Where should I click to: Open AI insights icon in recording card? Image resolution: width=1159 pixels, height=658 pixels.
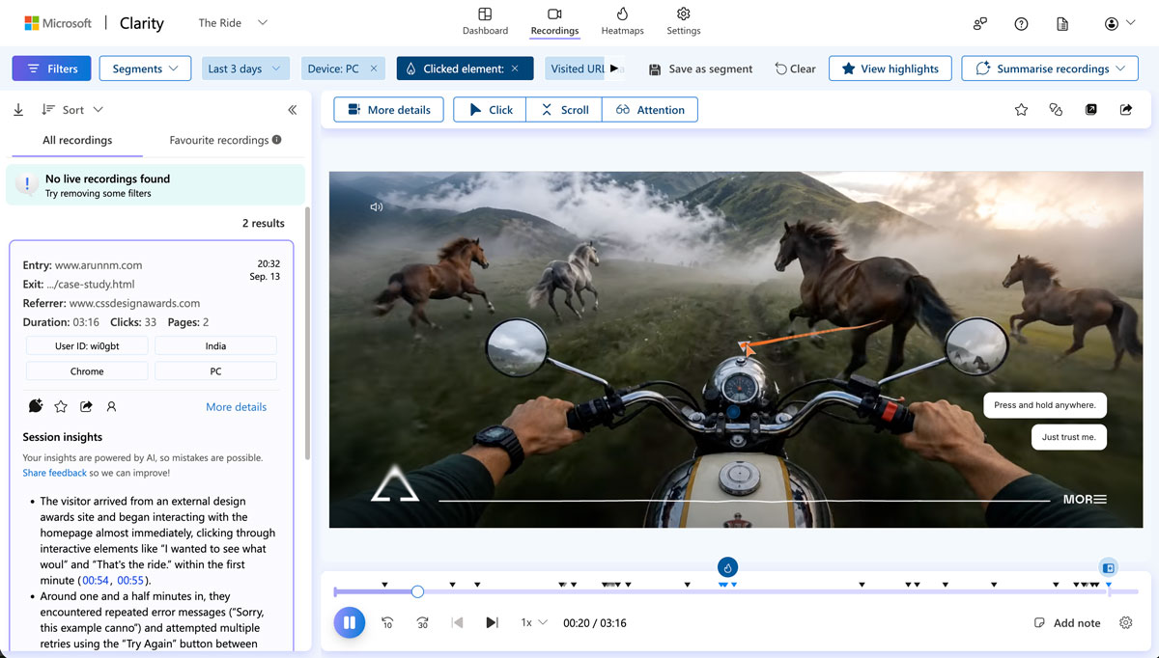36,406
